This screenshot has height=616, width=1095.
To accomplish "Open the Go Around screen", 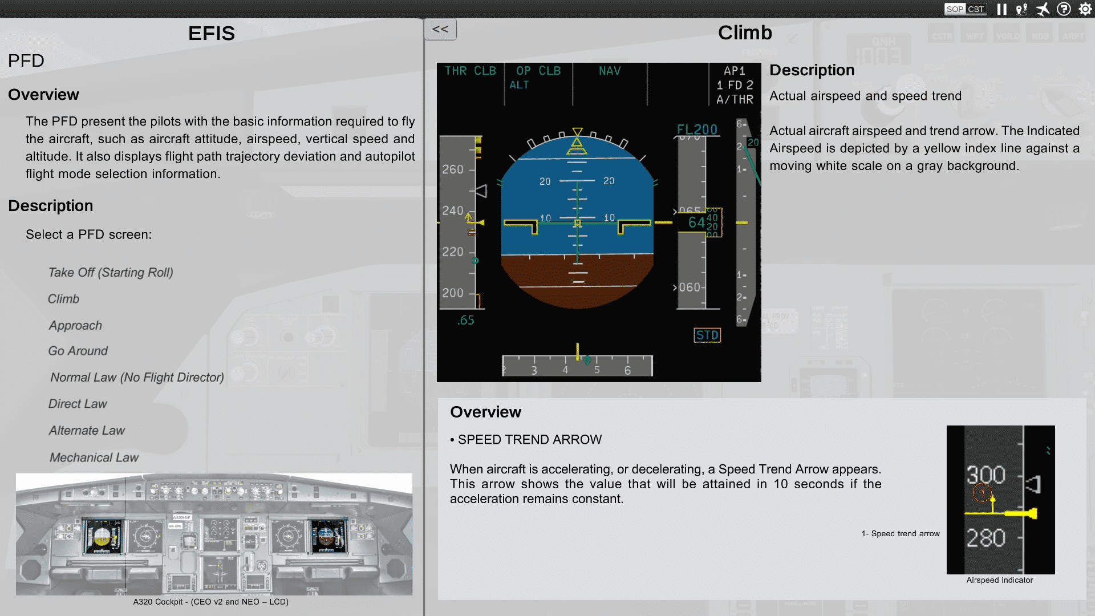I will point(78,351).
